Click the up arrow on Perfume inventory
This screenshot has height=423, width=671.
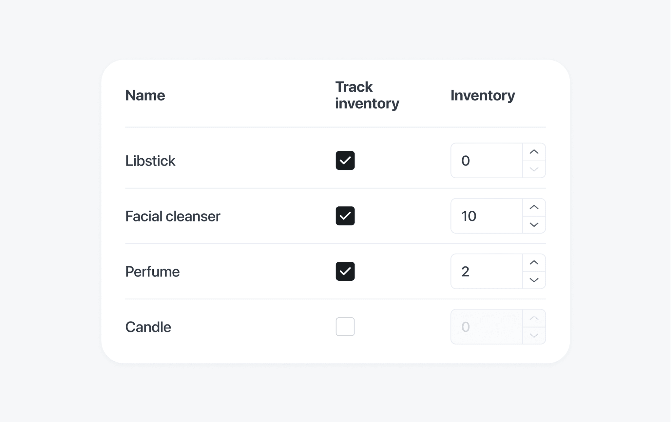[534, 262]
